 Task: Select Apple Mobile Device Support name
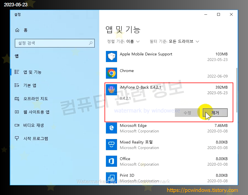click(x=146, y=54)
